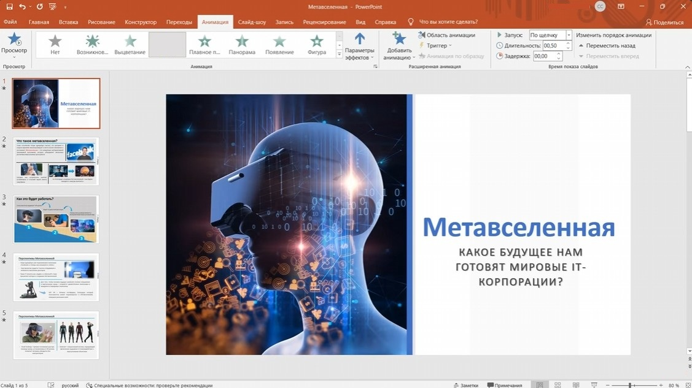This screenshot has width=692, height=388.
Task: Select the VR head image on the slide
Action: [x=286, y=224]
